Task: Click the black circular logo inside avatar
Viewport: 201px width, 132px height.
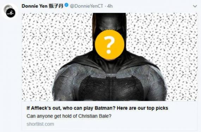Action: point(11,13)
